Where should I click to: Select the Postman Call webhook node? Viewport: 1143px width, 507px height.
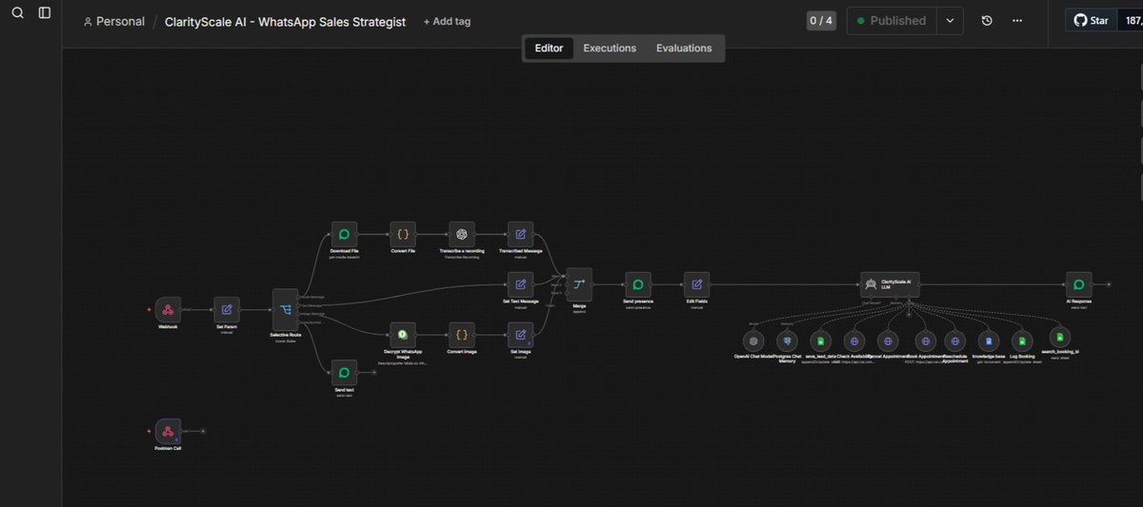(168, 431)
